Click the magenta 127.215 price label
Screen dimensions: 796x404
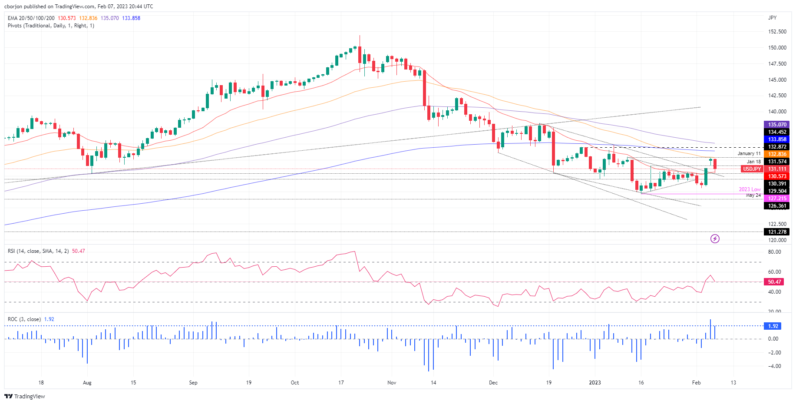[x=777, y=199]
